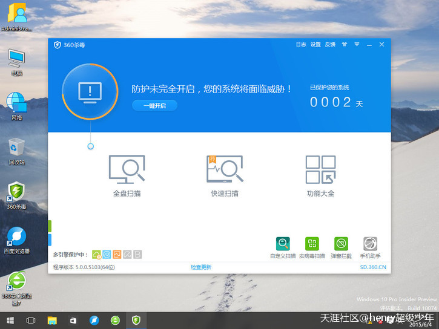Open the feature collection (功能大全)
This screenshot has width=439, height=329.
click(x=320, y=175)
